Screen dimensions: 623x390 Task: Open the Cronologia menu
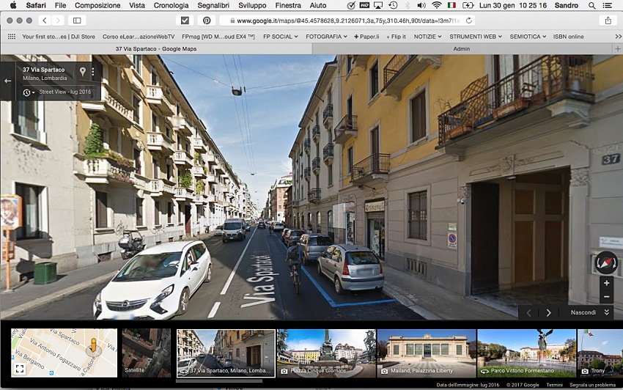click(x=171, y=6)
